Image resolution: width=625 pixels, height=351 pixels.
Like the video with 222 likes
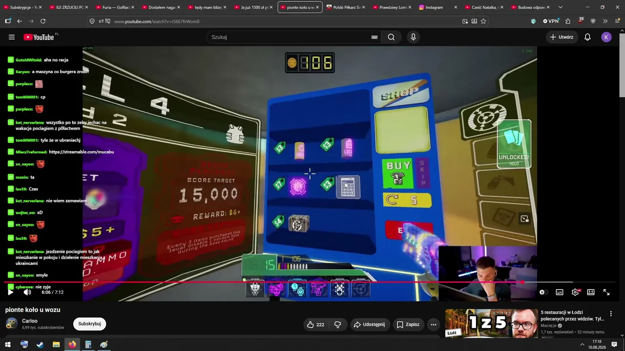tap(316, 325)
